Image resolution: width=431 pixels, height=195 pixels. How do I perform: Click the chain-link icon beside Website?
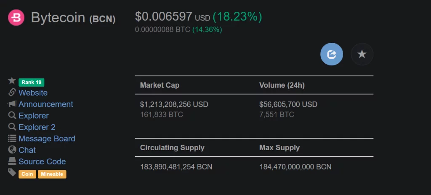coord(12,92)
